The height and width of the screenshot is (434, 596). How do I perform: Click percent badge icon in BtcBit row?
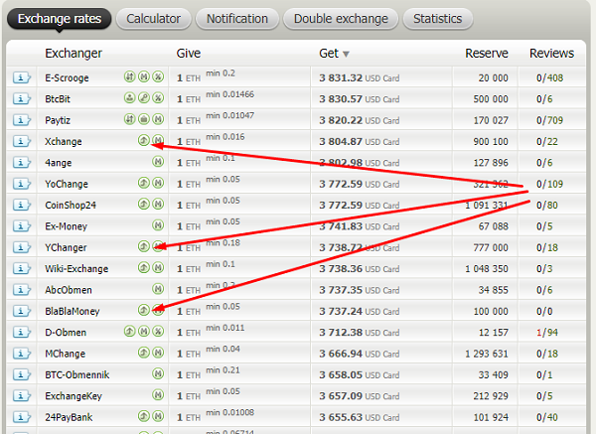[158, 98]
